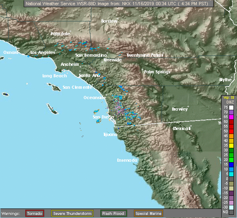237x218 pixels.
Task: Click the ND gray color swatch
Action: click(x=231, y=212)
